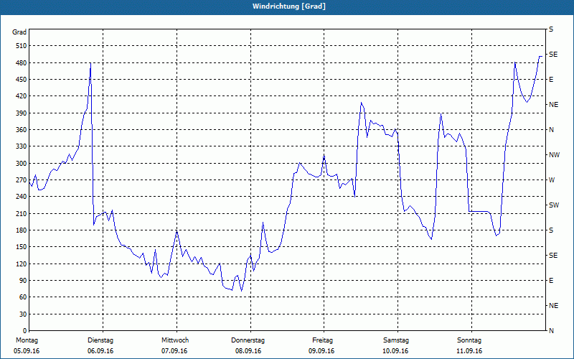Image resolution: width=574 pixels, height=359 pixels.
Task: Click the 30 value on the degree axis
Action: [23, 314]
